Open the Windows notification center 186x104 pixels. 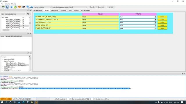(182, 102)
